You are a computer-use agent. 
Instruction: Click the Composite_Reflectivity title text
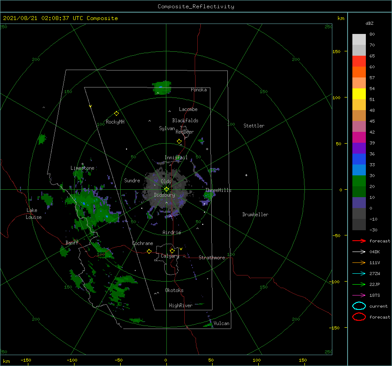point(196,7)
